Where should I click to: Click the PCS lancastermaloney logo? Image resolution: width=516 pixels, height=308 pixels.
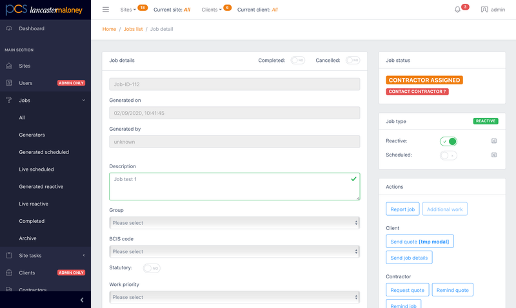pos(44,10)
